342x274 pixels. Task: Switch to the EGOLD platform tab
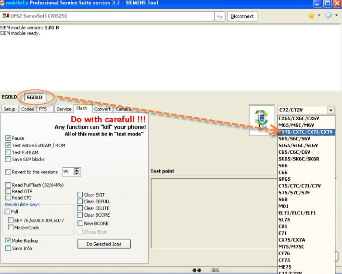9,97
